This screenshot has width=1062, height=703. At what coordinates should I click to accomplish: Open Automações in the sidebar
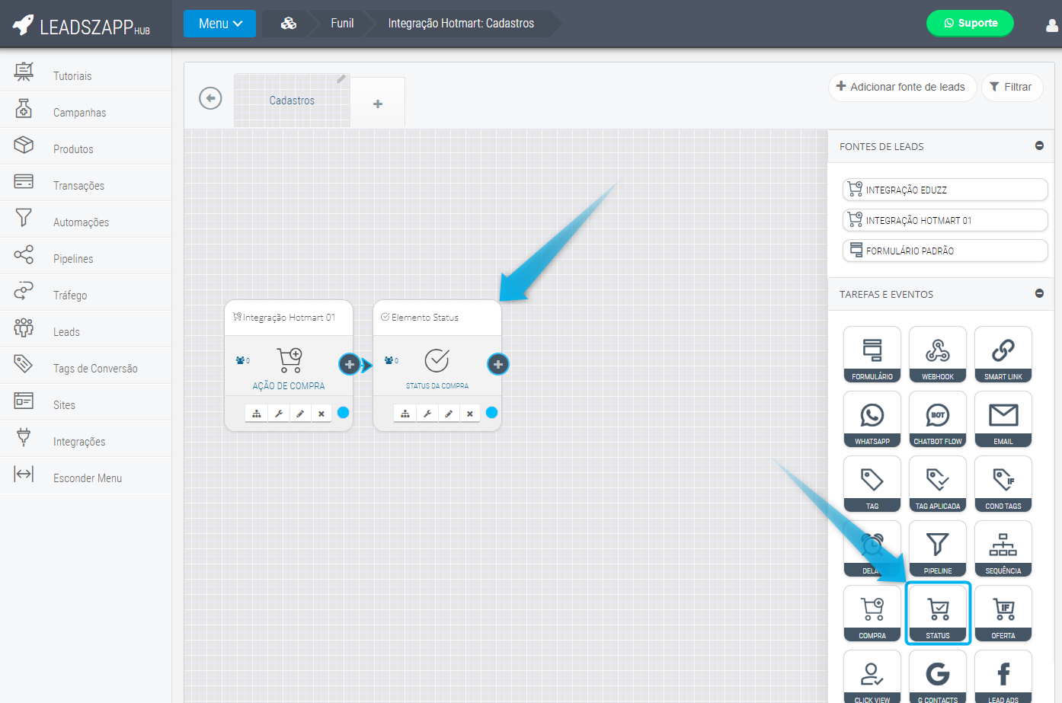(81, 222)
